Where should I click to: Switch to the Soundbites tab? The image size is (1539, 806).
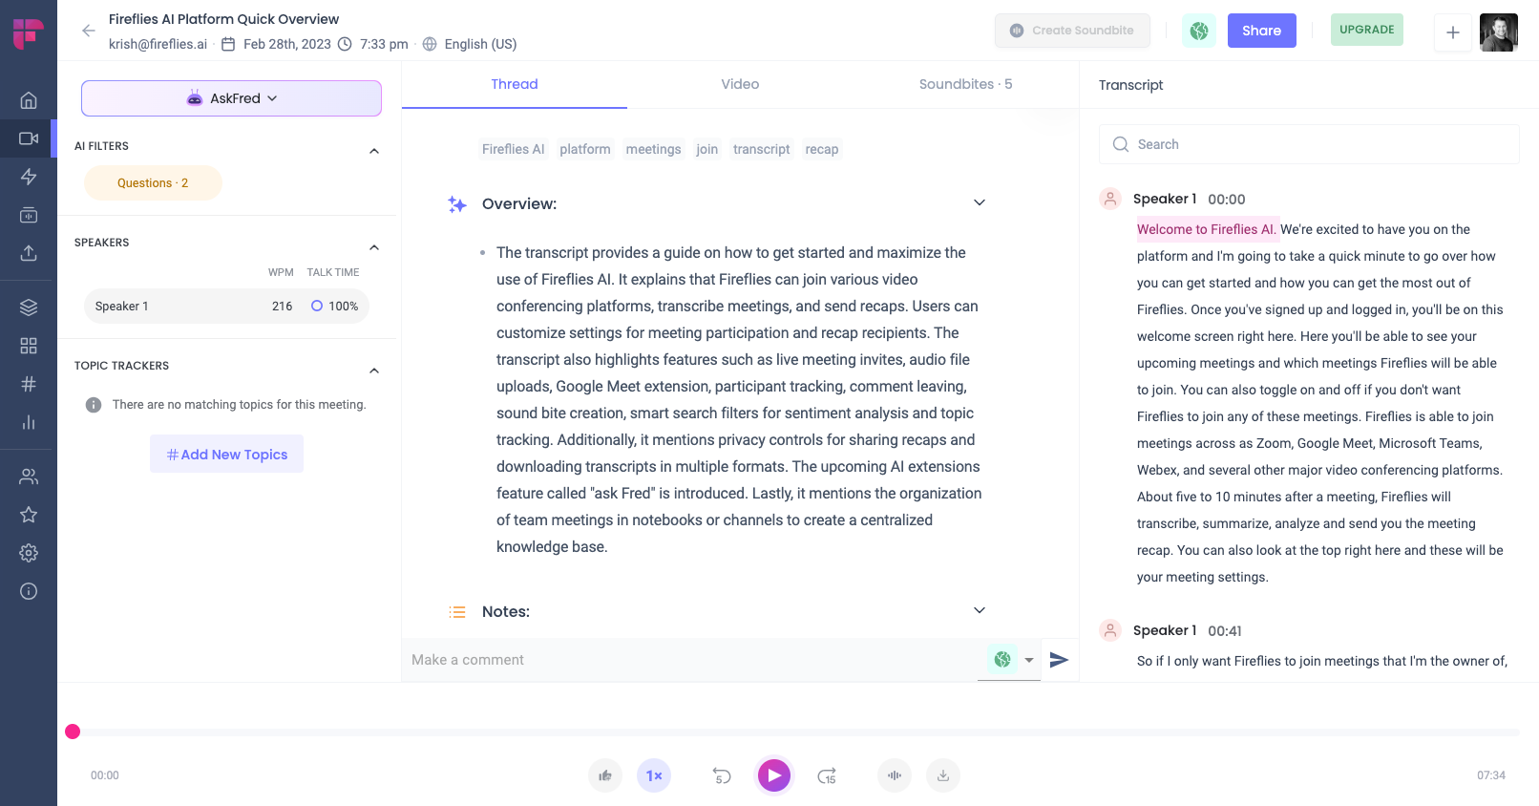[x=965, y=84]
